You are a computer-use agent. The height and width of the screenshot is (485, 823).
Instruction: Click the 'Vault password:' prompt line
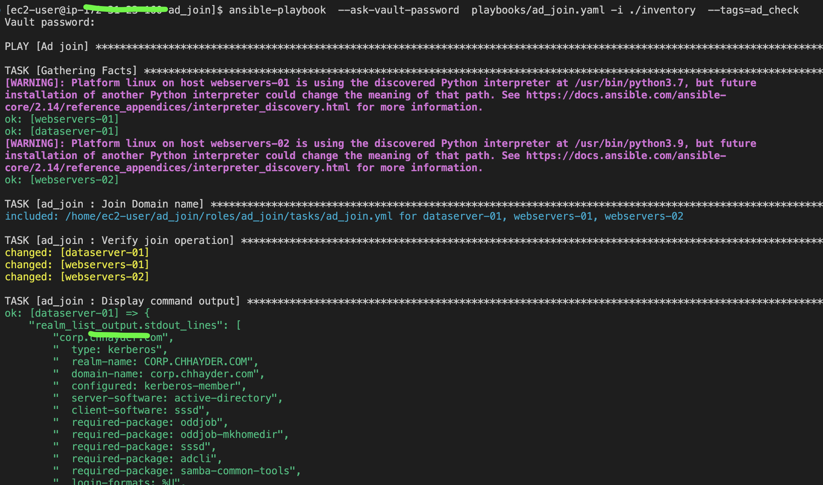pos(50,22)
